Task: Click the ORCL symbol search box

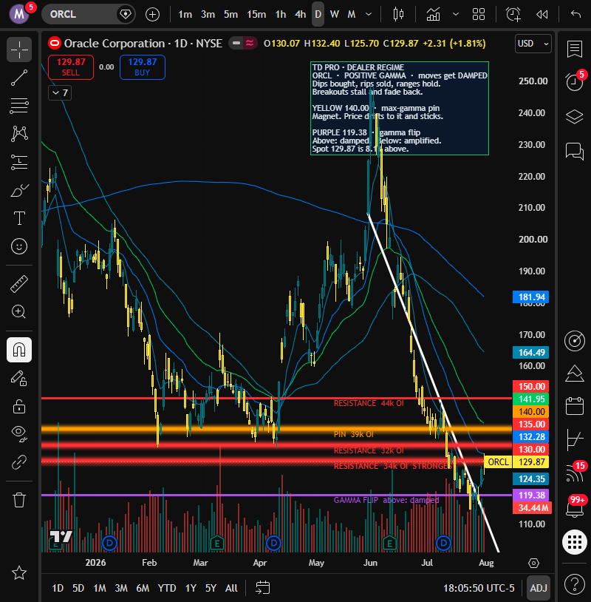Action: (88, 14)
